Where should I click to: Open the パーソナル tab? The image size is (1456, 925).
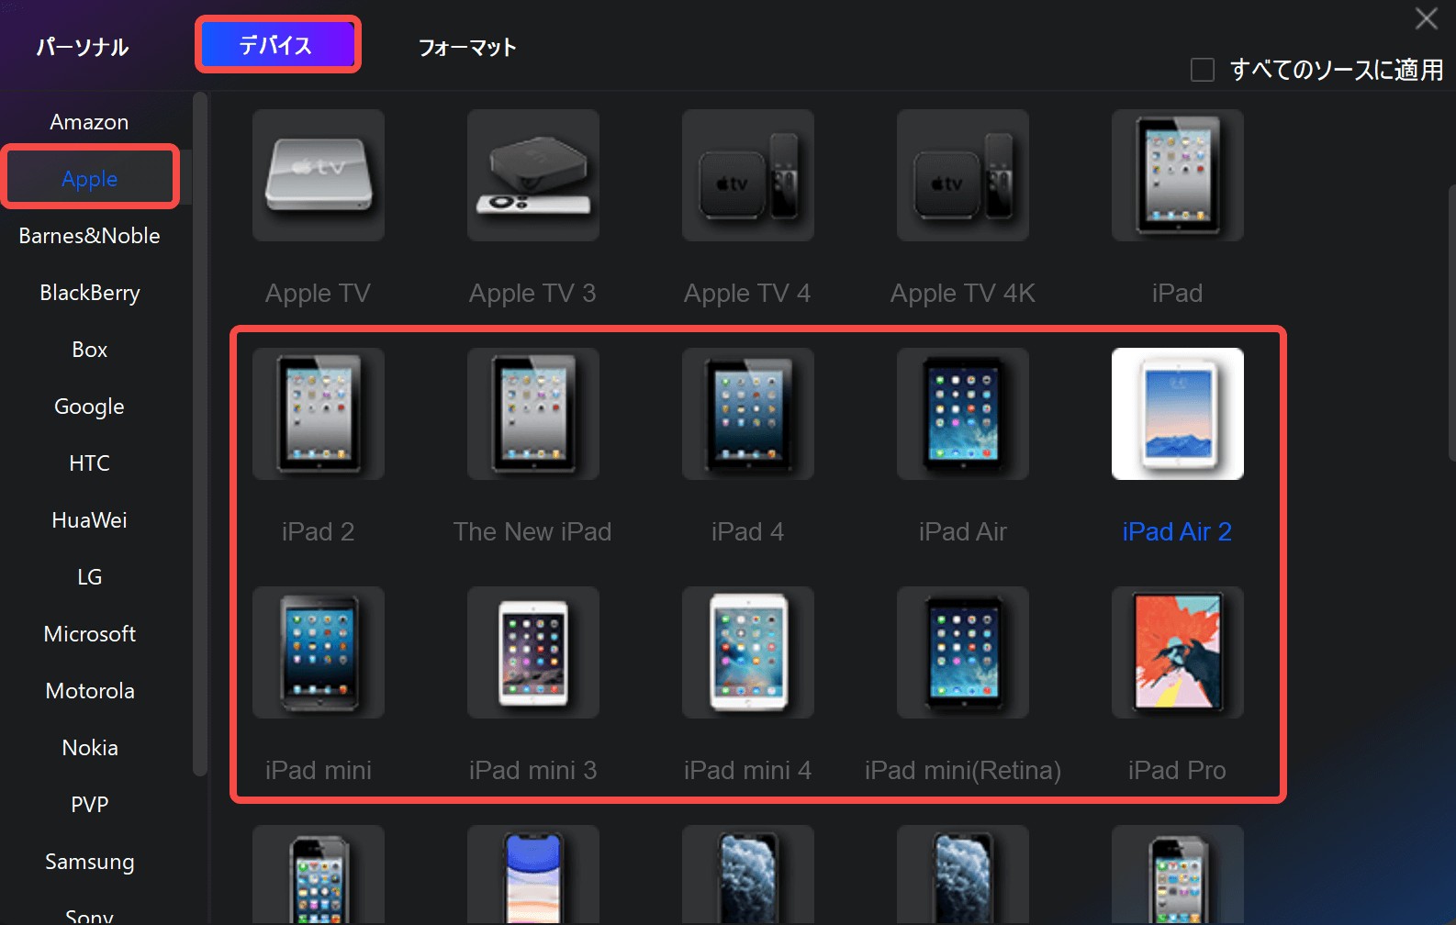click(83, 47)
